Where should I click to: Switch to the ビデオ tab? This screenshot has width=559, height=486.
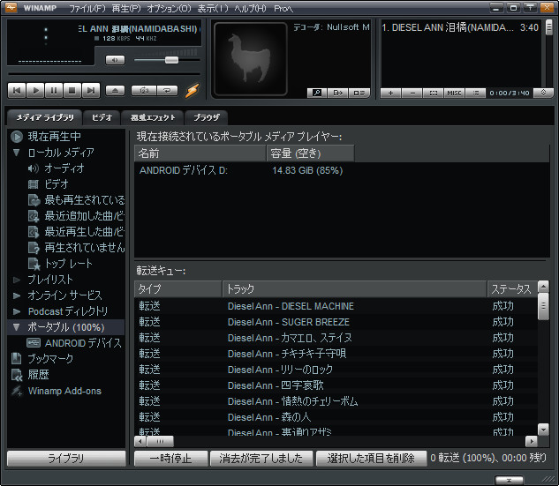point(102,117)
